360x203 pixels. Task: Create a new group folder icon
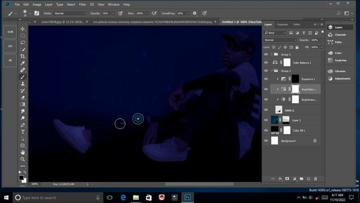(x=301, y=179)
